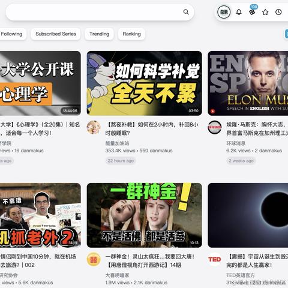This screenshot has height=288, width=288.
Task: Open the user avatar profile
Action: click(224, 12)
